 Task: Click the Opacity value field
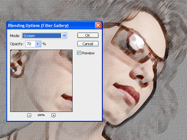coord(30,44)
